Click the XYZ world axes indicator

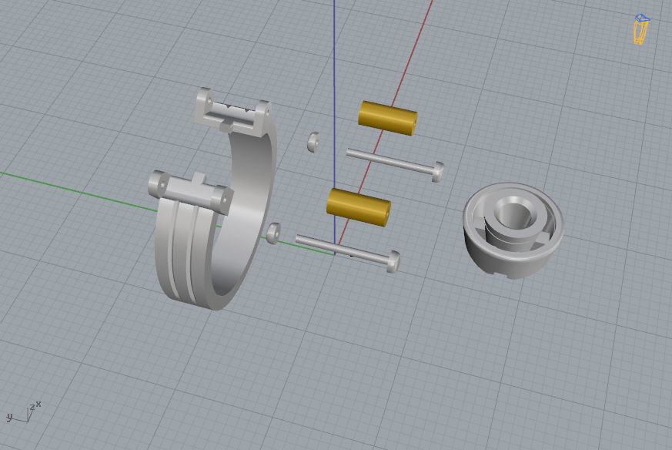tap(24, 413)
